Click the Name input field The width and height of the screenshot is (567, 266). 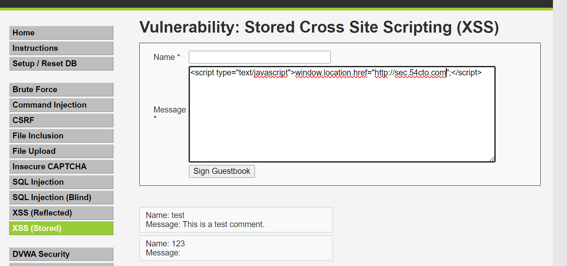click(259, 57)
